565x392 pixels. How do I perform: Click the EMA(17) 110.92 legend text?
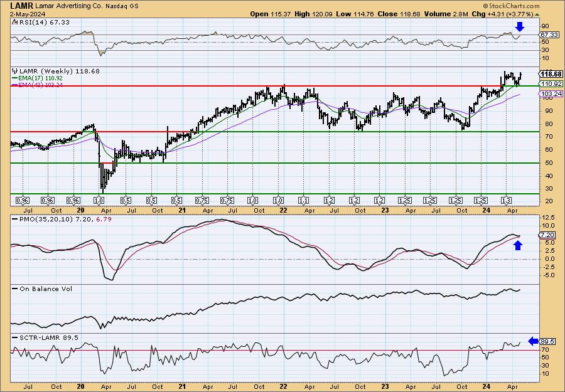pyautogui.click(x=40, y=78)
